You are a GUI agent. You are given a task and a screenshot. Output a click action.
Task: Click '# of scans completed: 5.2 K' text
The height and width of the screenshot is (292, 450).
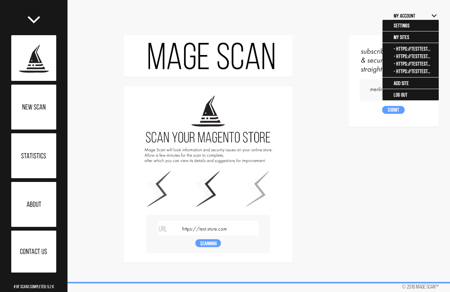coord(34,287)
